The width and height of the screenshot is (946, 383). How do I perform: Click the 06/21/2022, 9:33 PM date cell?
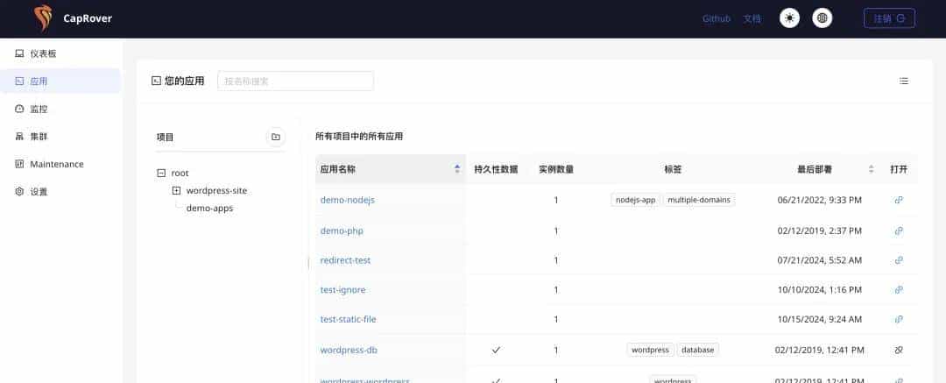[x=819, y=200]
